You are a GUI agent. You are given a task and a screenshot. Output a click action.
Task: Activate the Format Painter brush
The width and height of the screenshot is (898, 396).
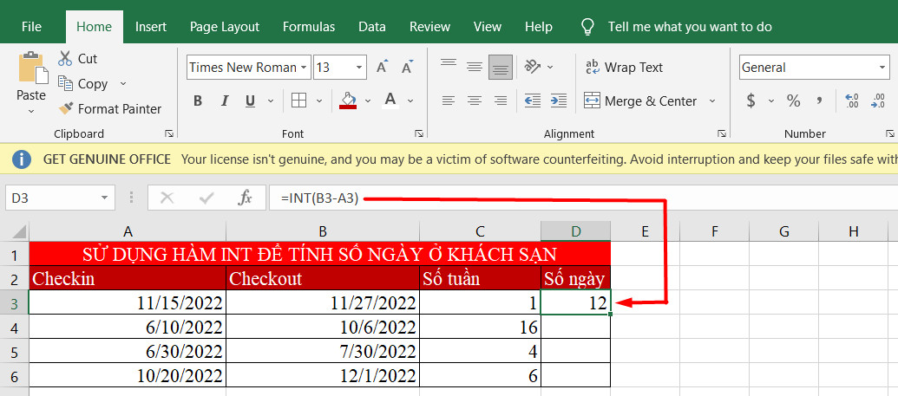pyautogui.click(x=66, y=108)
